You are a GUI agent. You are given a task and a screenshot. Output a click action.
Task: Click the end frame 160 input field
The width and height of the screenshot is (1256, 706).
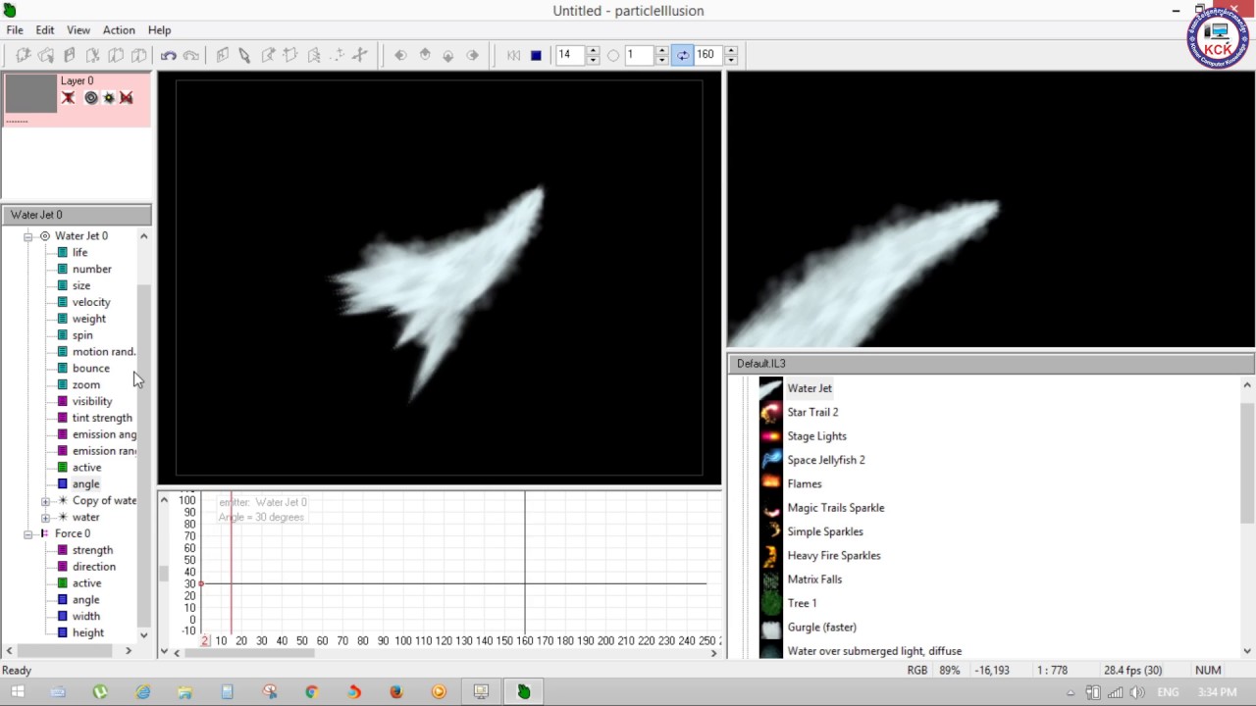tap(708, 55)
